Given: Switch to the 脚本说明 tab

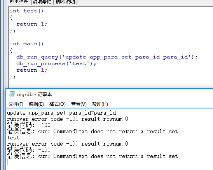Looking at the screenshot, I should click(65, 2).
